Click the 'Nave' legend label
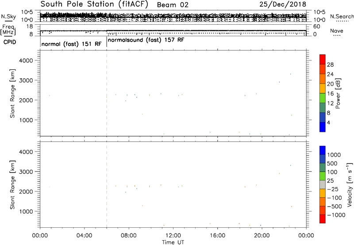This screenshot has height=245, width=354. 336,31
